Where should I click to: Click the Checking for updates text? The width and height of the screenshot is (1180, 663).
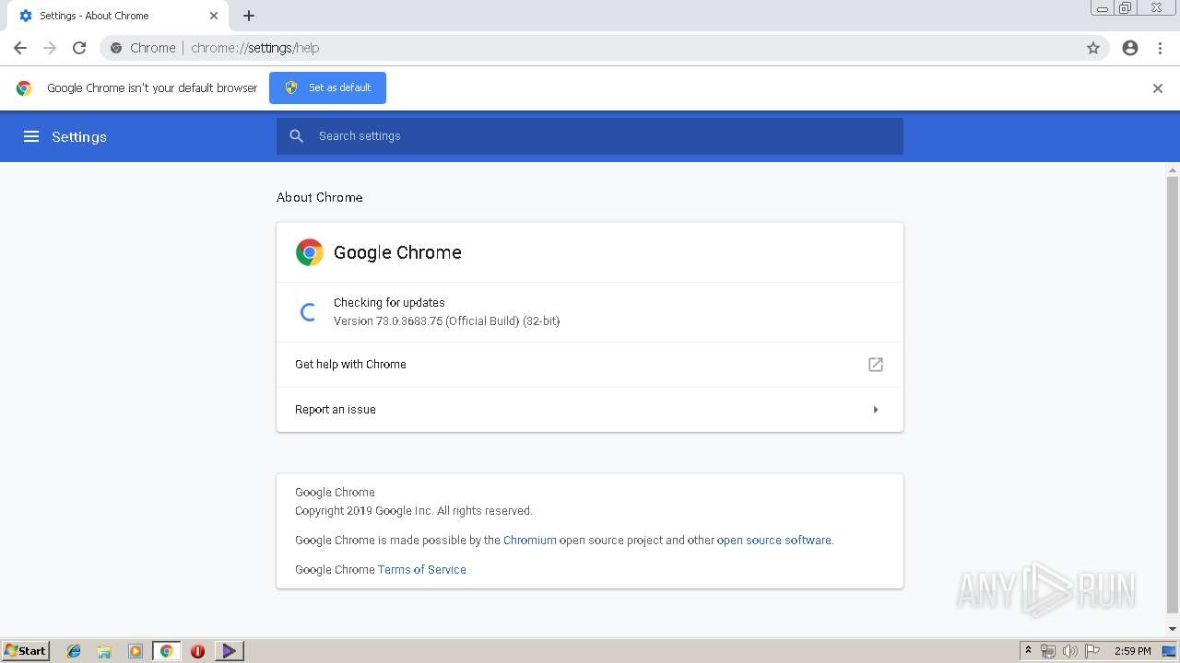389,303
